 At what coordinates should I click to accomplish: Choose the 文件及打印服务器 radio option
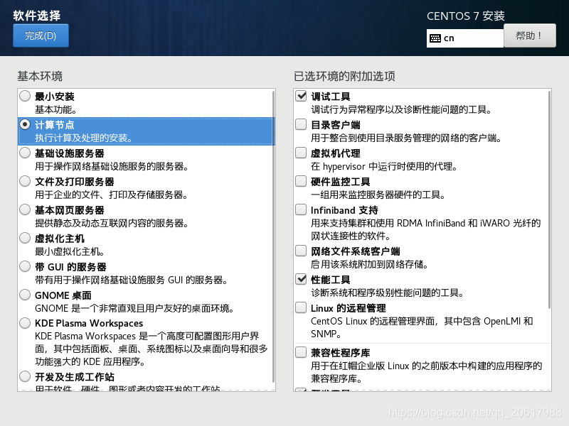pos(25,181)
